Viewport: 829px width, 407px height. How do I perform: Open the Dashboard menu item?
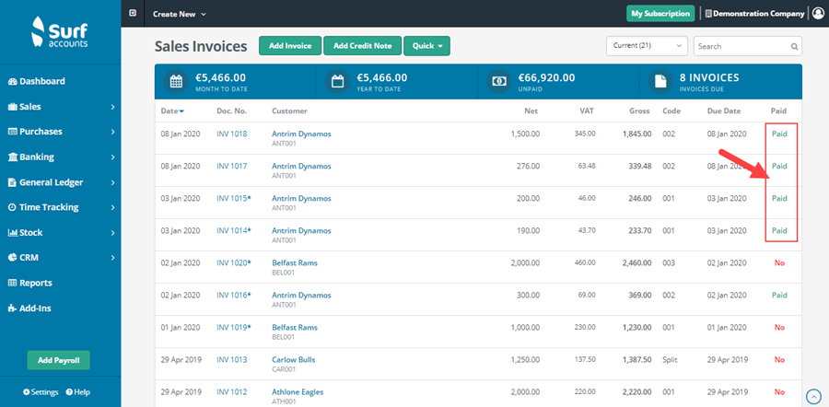tap(37, 81)
